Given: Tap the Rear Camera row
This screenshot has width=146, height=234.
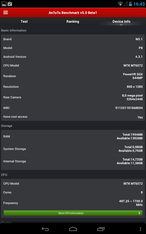Looking at the screenshot, I should (x=73, y=97).
